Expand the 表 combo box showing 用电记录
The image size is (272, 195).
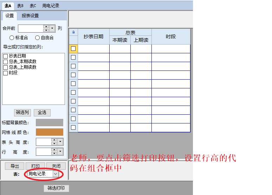tap(56, 174)
